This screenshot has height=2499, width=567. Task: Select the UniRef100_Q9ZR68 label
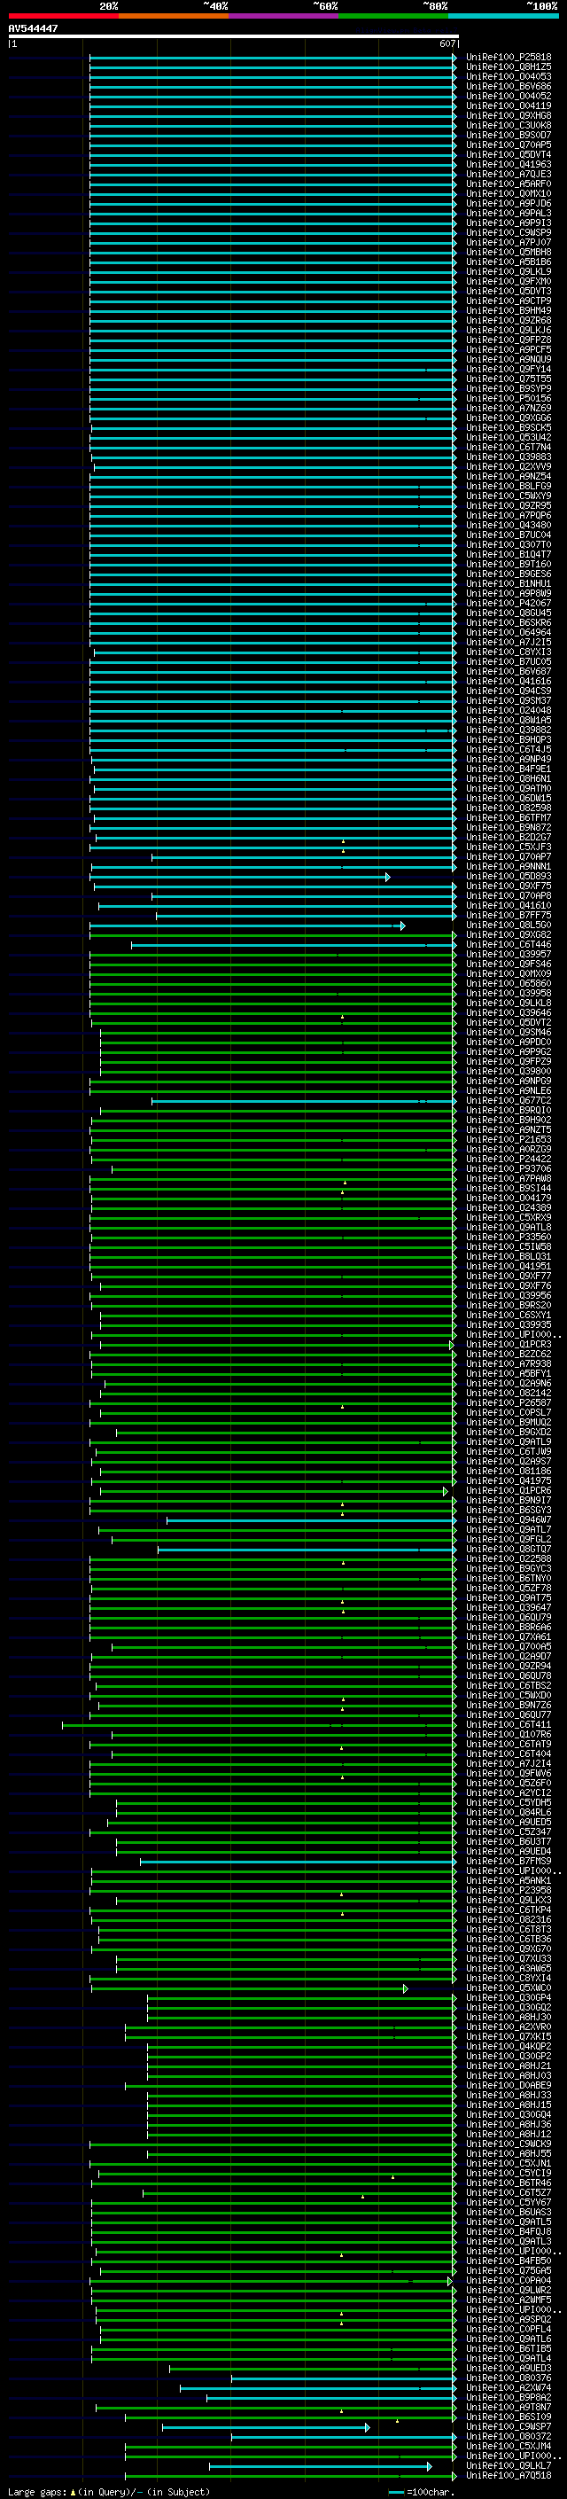click(x=509, y=320)
